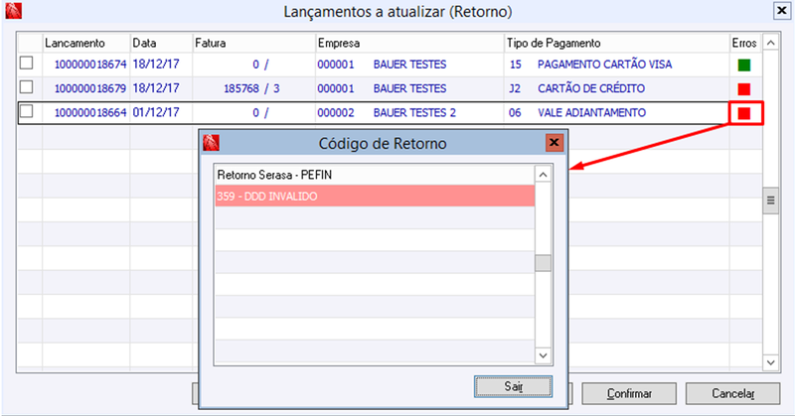Screen dimensions: 795x416
Task: Click the down arrow of the return code list scrollbar
Action: pos(543,355)
